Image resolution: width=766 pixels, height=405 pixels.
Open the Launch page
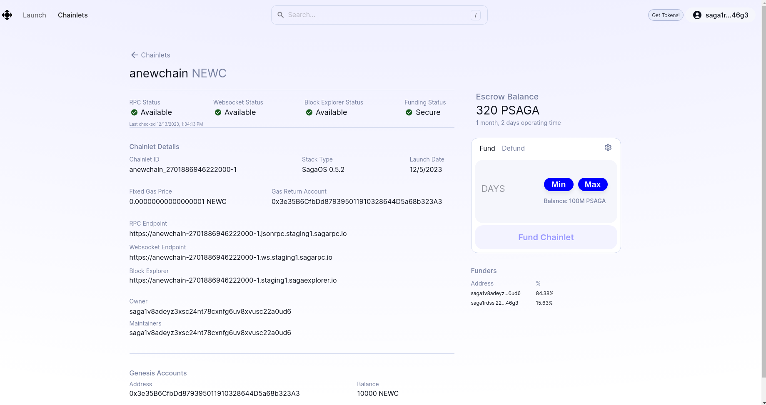pyautogui.click(x=35, y=15)
